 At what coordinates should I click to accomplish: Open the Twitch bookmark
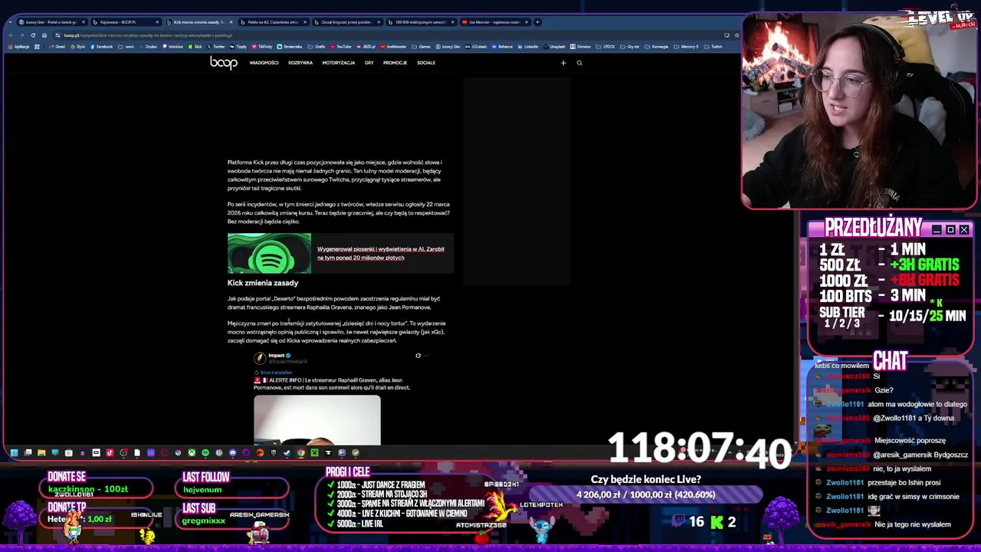(713, 47)
